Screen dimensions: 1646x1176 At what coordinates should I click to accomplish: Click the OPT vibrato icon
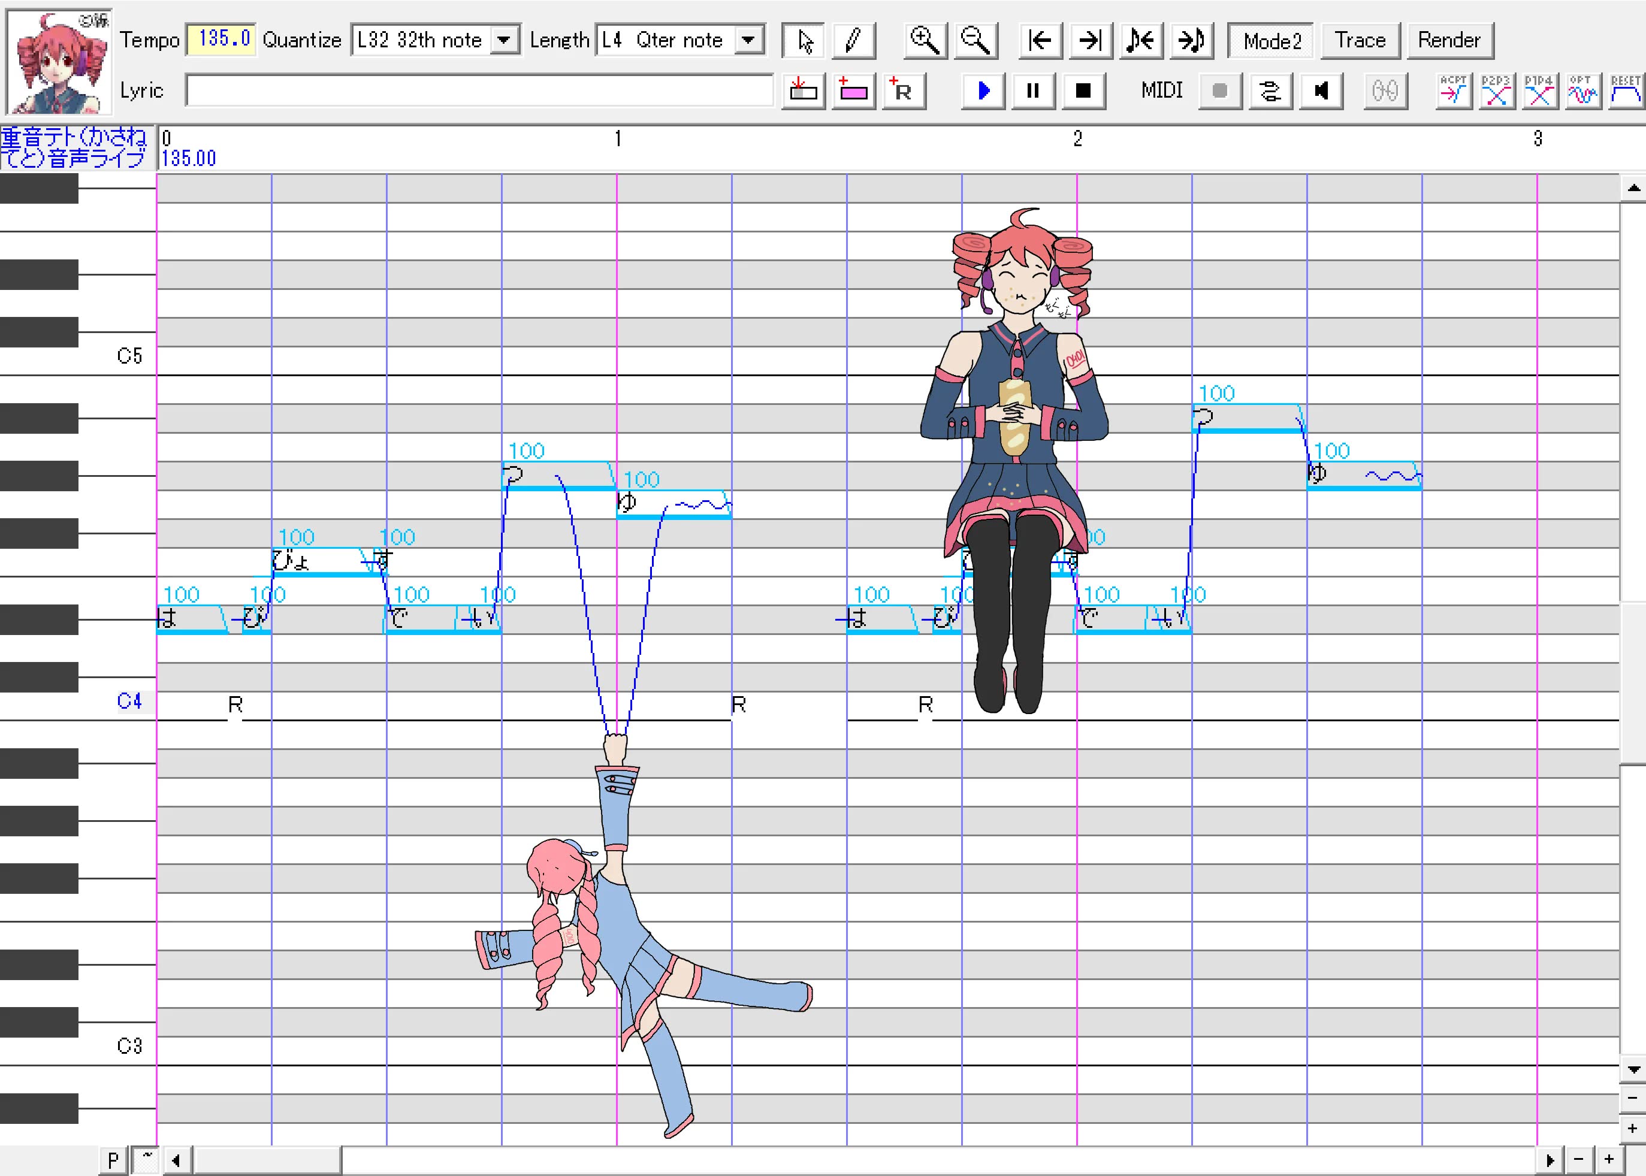(1582, 91)
